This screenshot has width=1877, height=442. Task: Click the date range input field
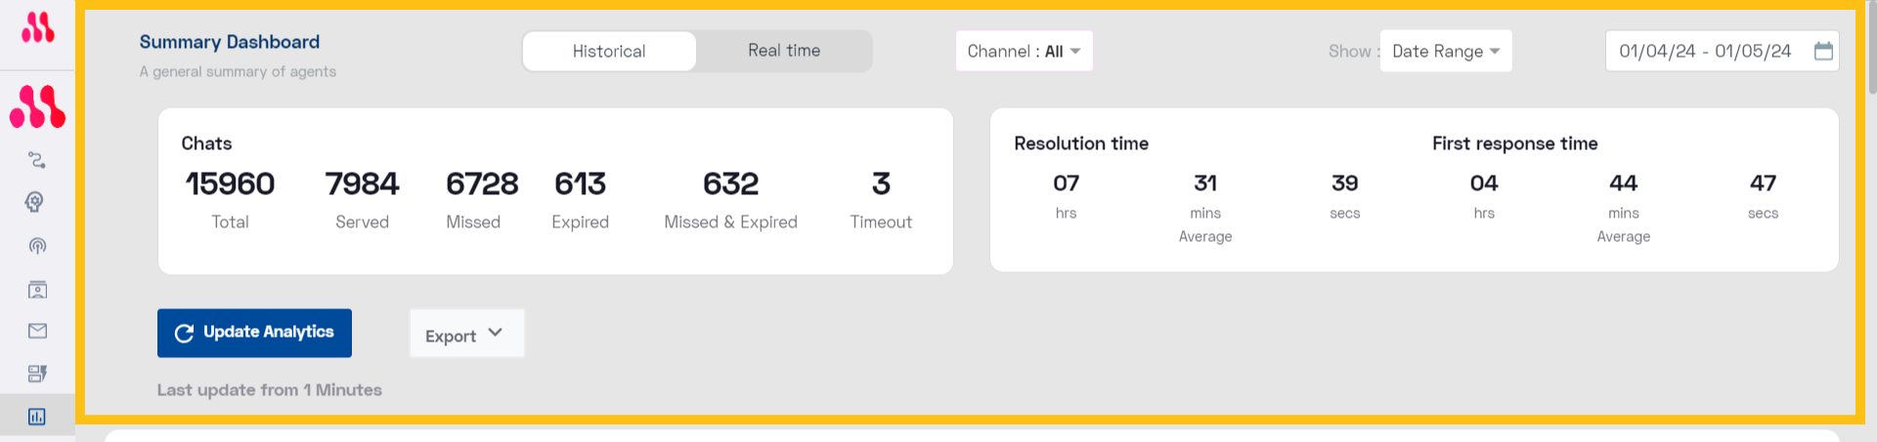pyautogui.click(x=1722, y=51)
